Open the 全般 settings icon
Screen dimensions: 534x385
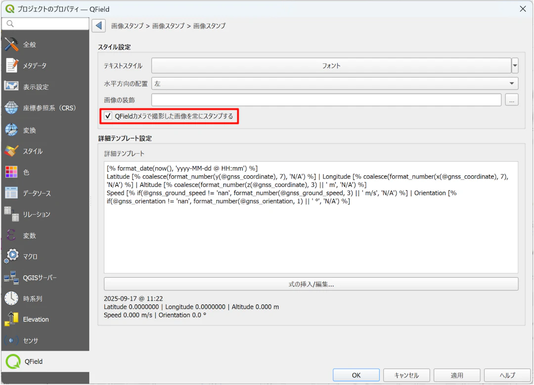[x=11, y=44]
